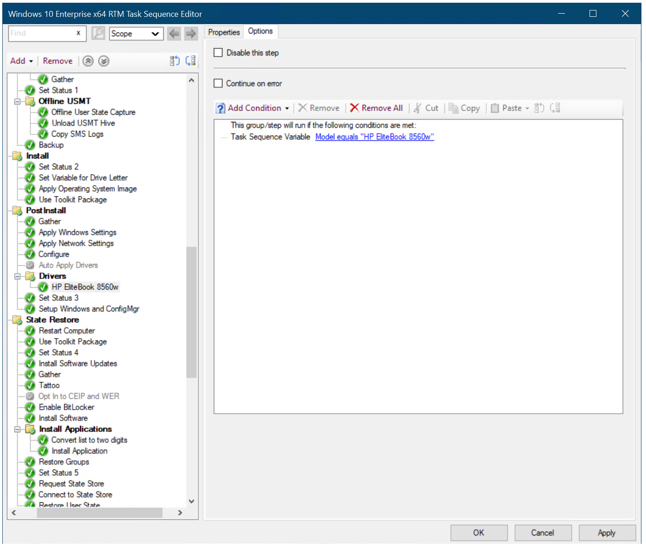Click the horizontal scrollbar under the tree

click(x=99, y=513)
